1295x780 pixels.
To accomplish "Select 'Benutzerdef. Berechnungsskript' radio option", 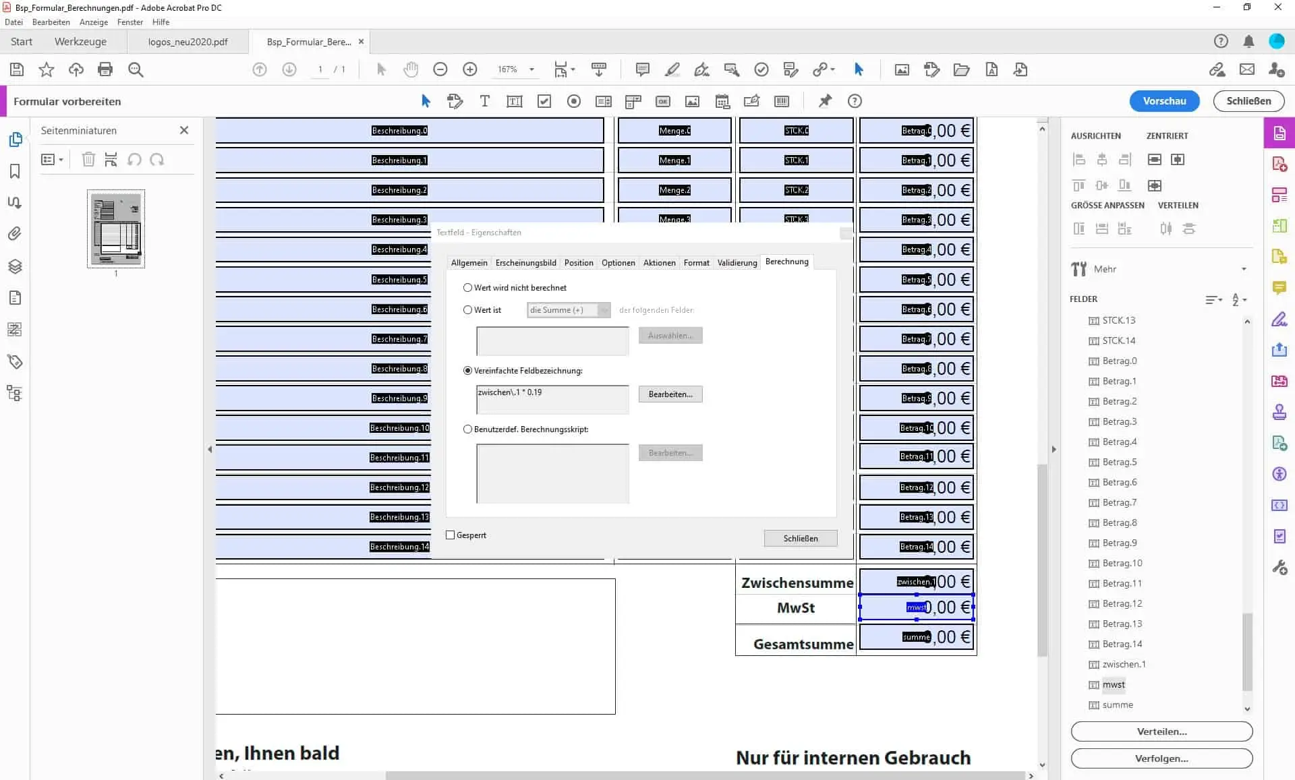I will [x=467, y=429].
